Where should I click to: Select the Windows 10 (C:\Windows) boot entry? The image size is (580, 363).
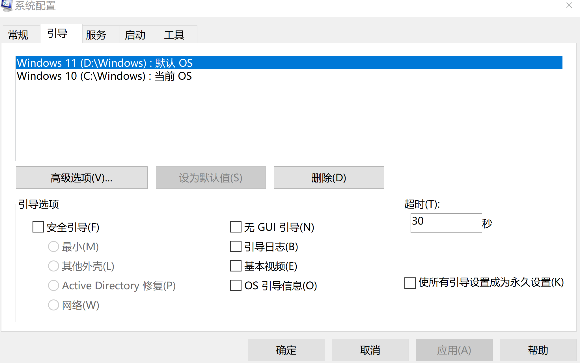click(289, 76)
